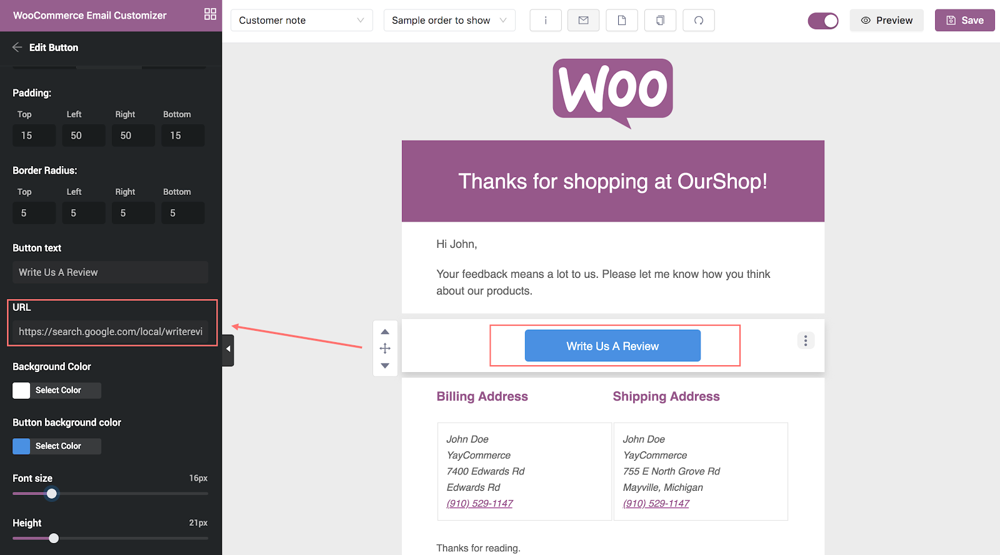Screen dimensions: 1000x555
Task: Open the Sample order to show dropdown
Action: coord(449,21)
